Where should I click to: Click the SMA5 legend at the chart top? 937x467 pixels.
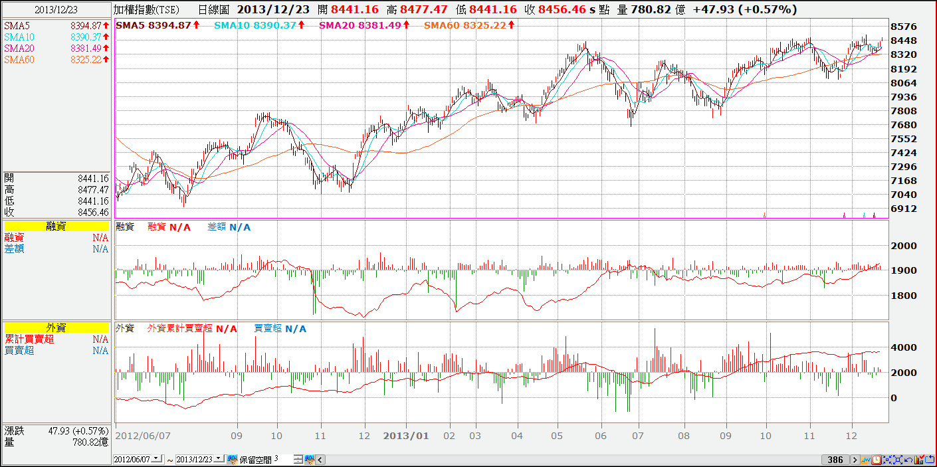158,25
